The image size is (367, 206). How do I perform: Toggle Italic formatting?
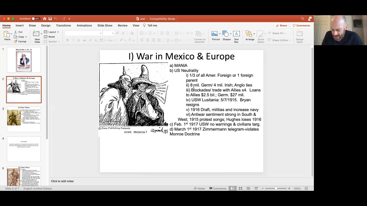tap(73, 40)
